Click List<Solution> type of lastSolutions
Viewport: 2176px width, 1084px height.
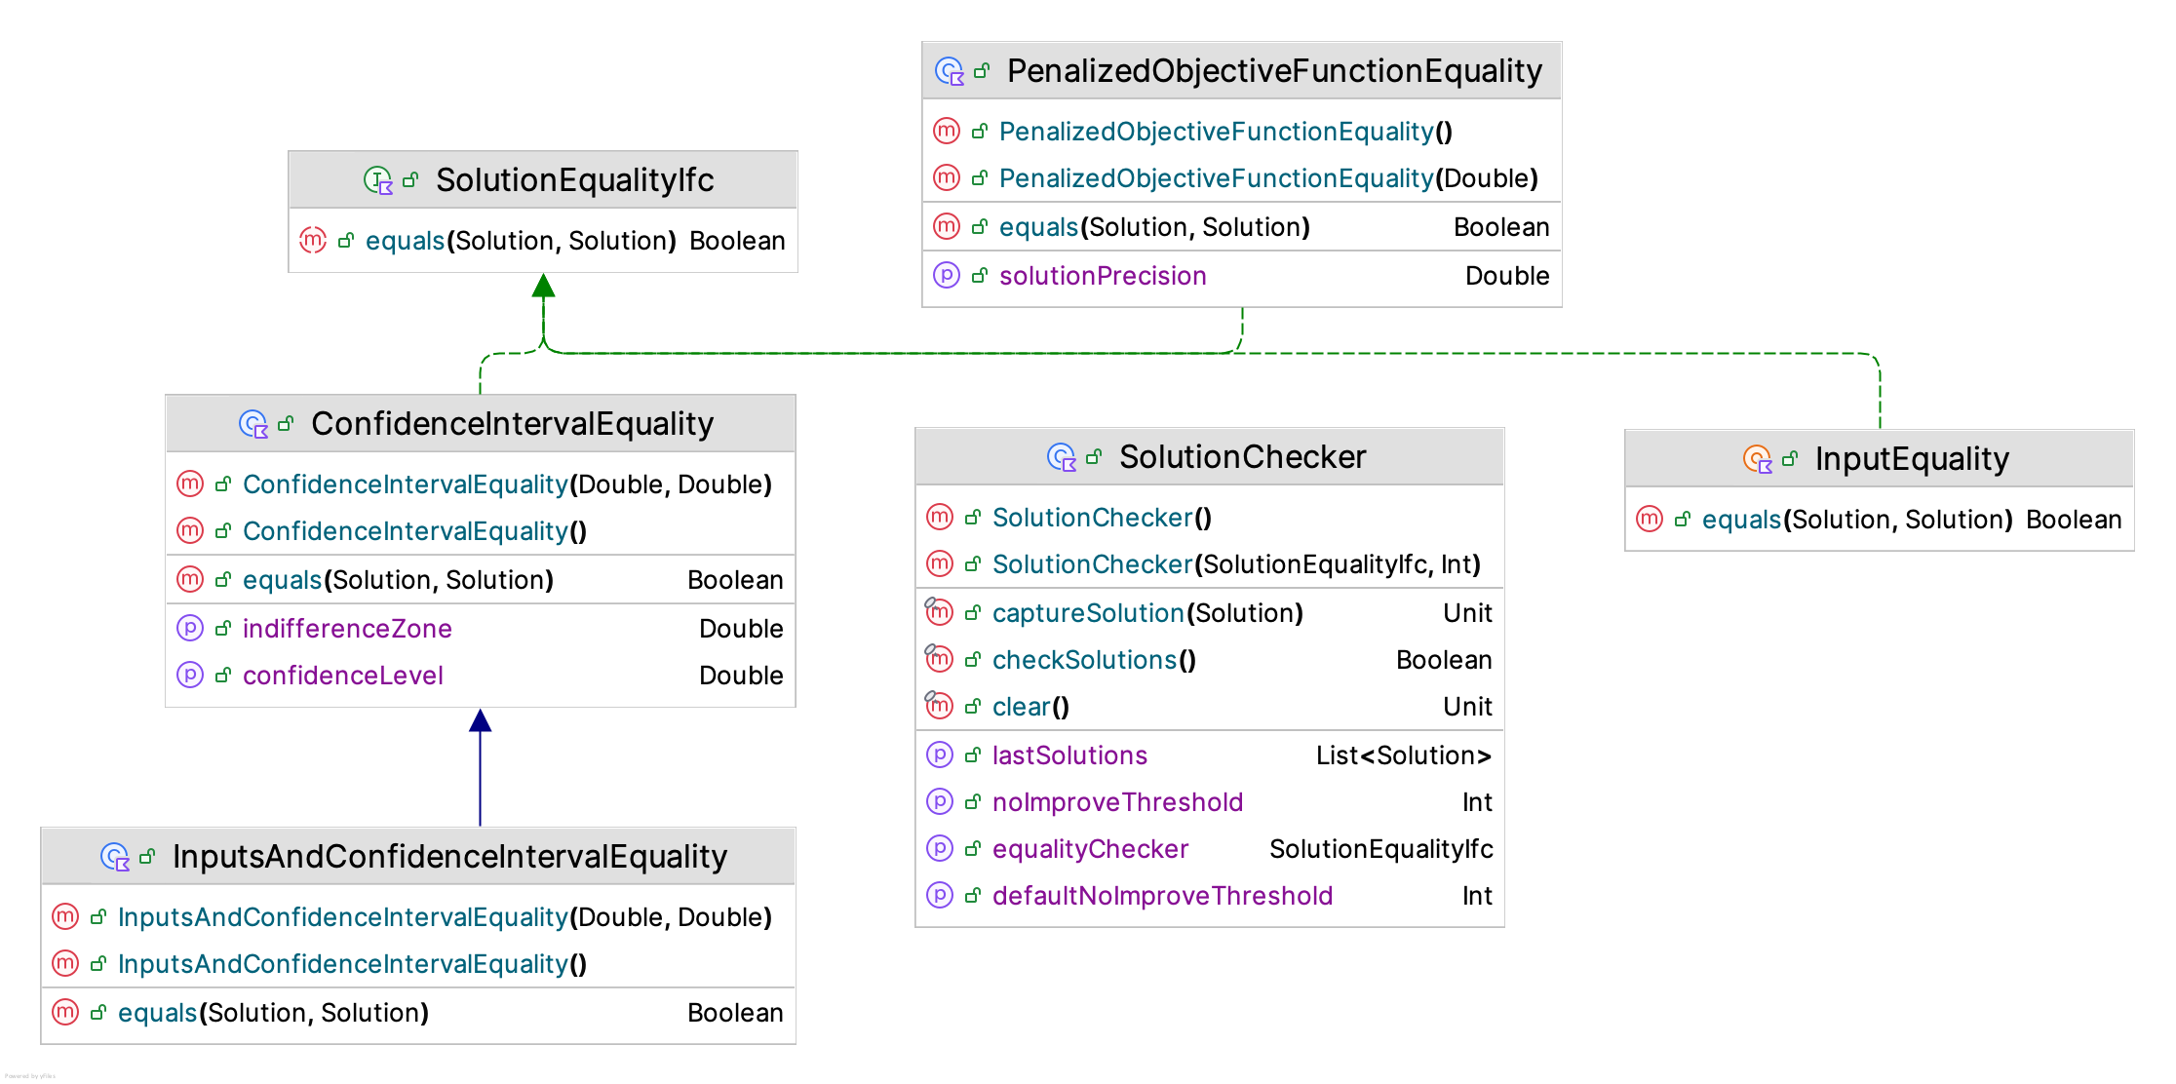1404,755
